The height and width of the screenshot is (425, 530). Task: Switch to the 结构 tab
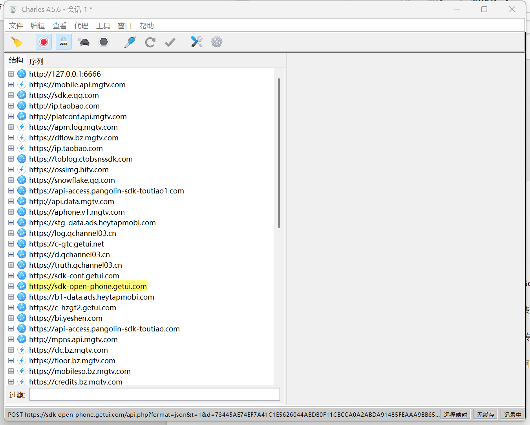click(16, 60)
